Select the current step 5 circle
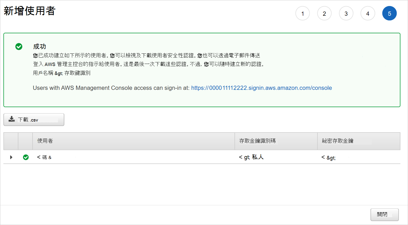The height and width of the screenshot is (225, 408). [x=389, y=13]
